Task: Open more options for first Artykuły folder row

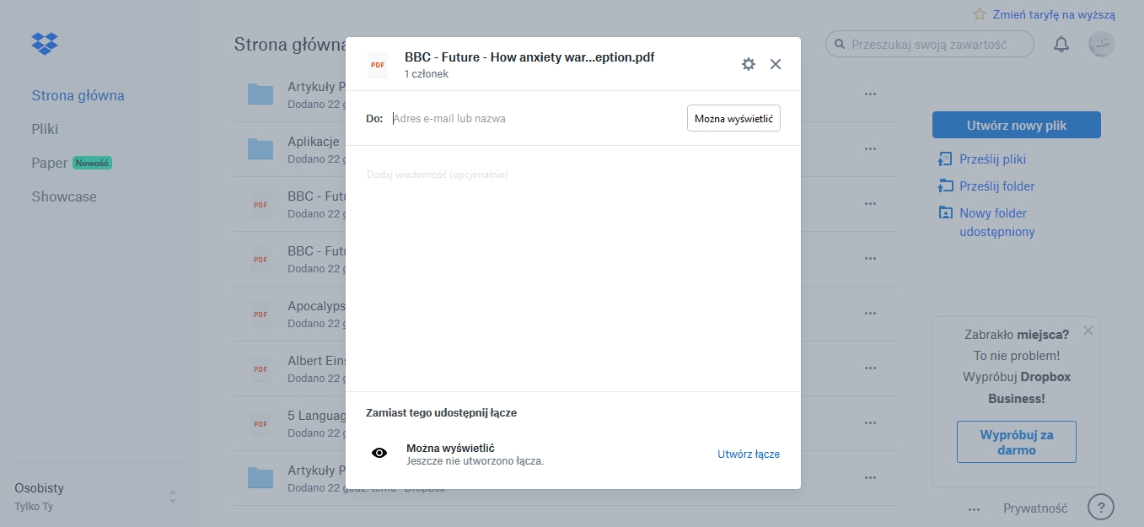Action: tap(871, 94)
